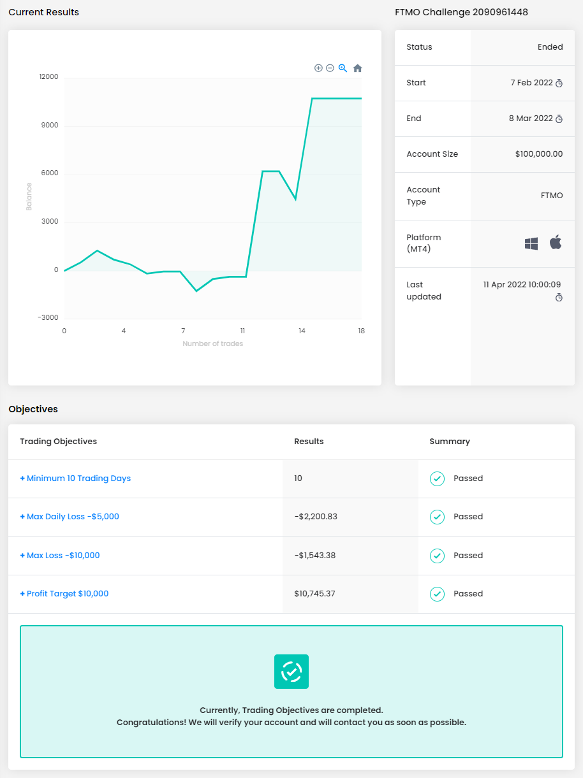Screen dimensions: 583x778
Task: Click the Max Loss passed checkmark
Action: pos(437,556)
